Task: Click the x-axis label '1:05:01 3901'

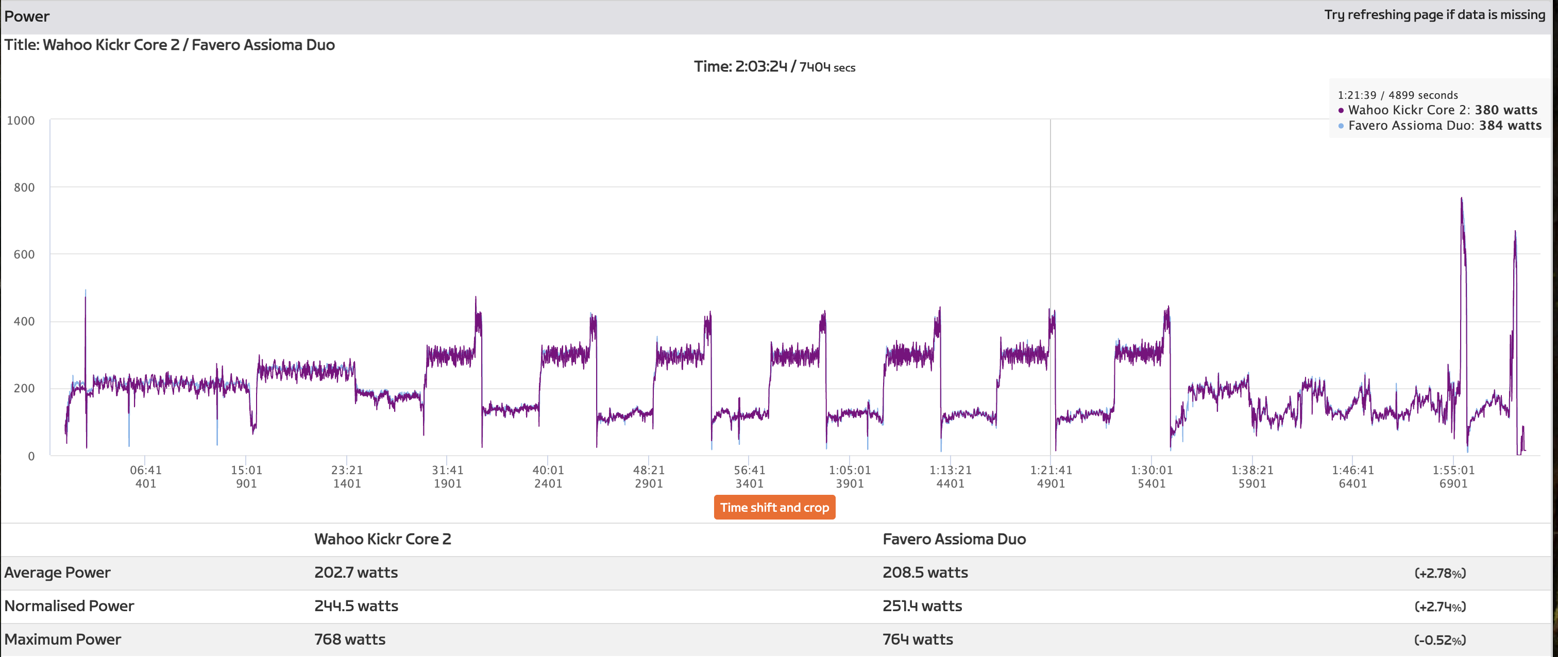Action: pyautogui.click(x=850, y=476)
